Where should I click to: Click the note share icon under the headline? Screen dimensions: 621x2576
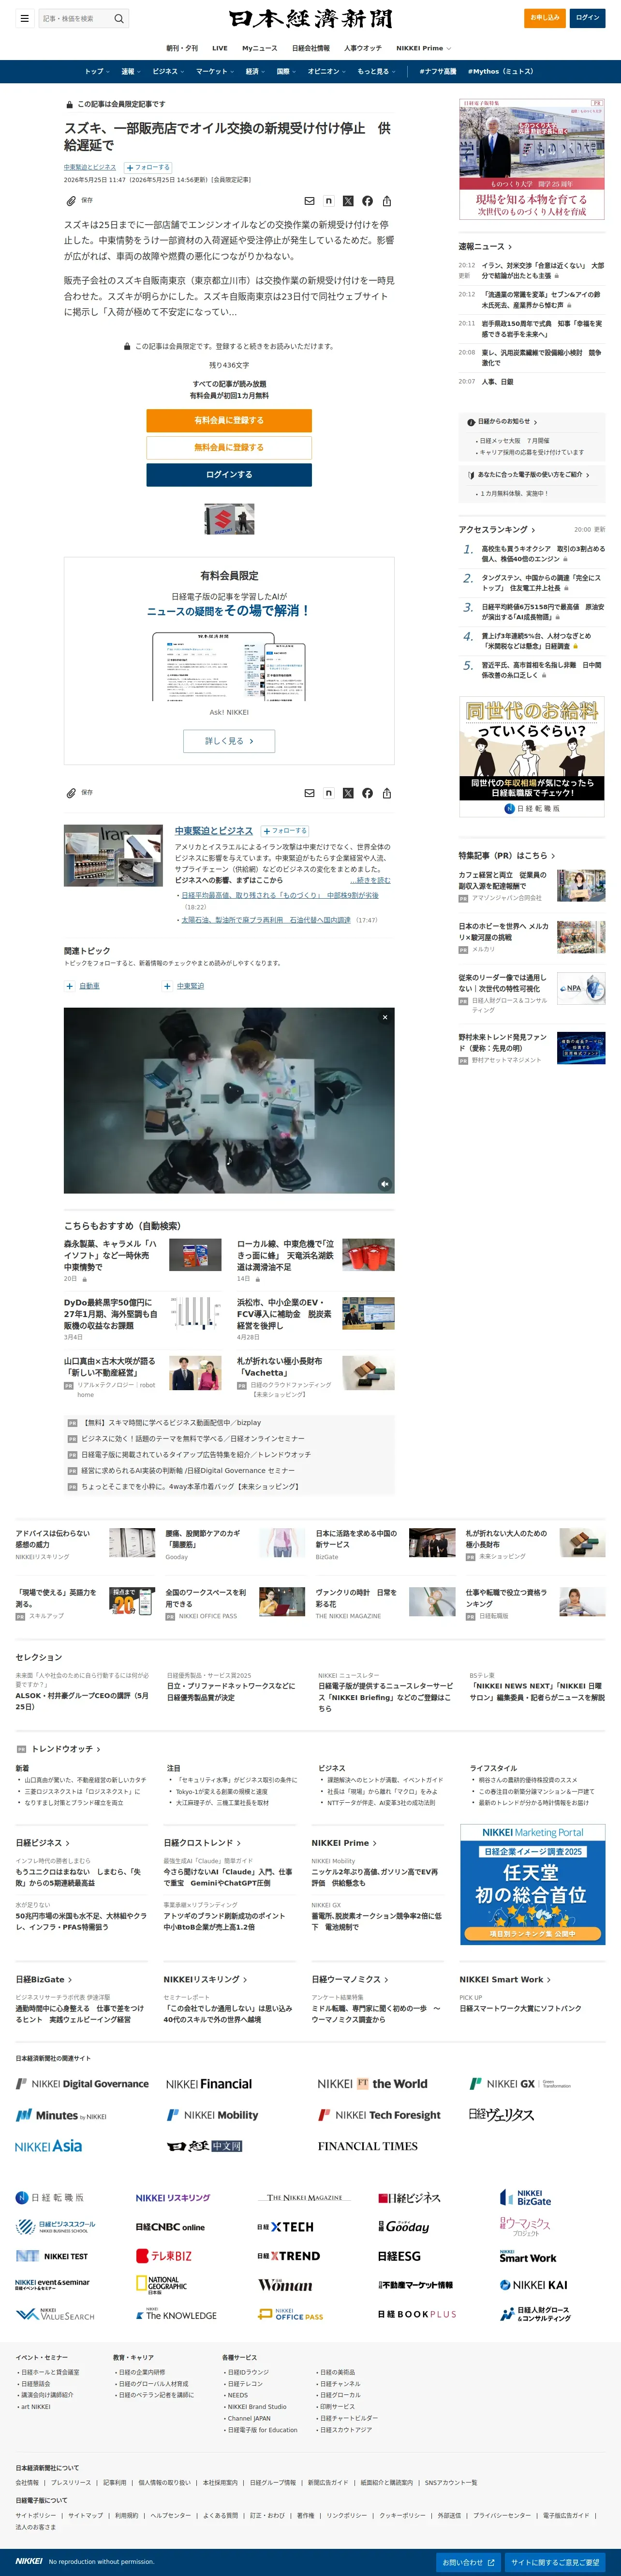(328, 201)
